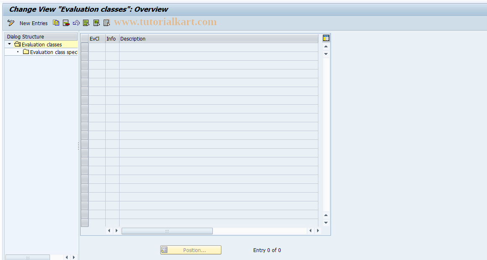Click the Dialog Structure scroll right arrow
The image size is (487, 260).
tap(73, 257)
